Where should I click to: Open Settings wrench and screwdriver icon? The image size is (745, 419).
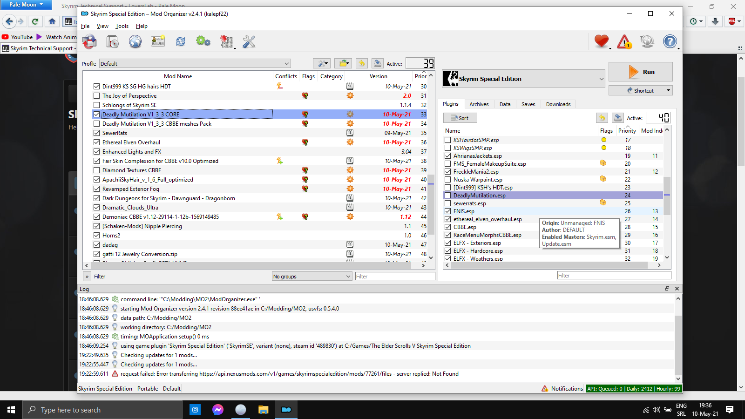coord(249,42)
